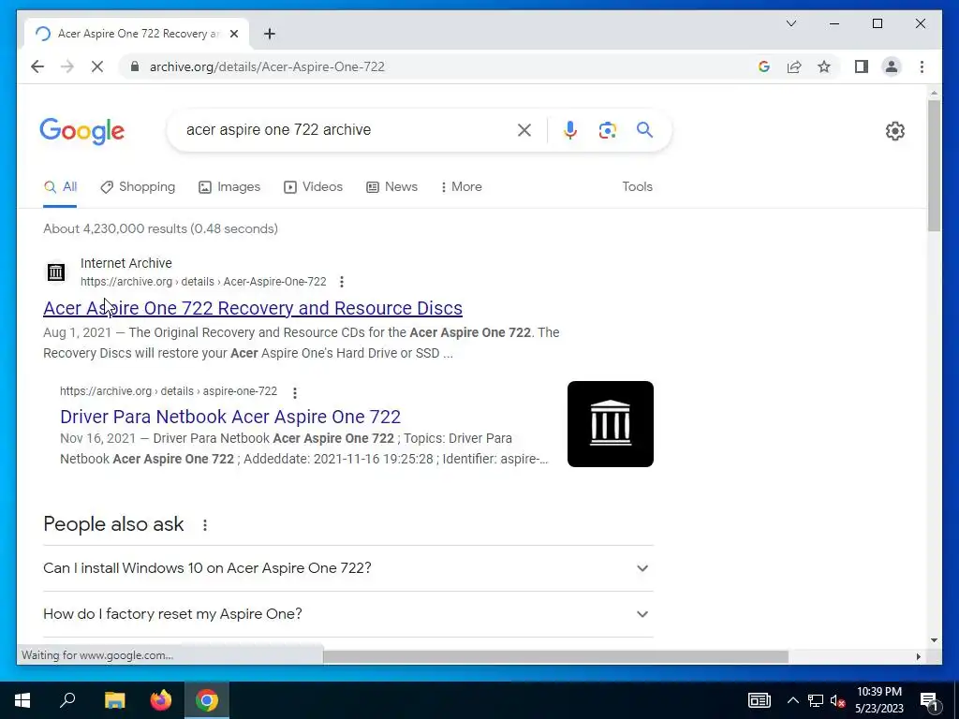Search by voice with the microphone icon
This screenshot has width=959, height=719.
pos(570,129)
